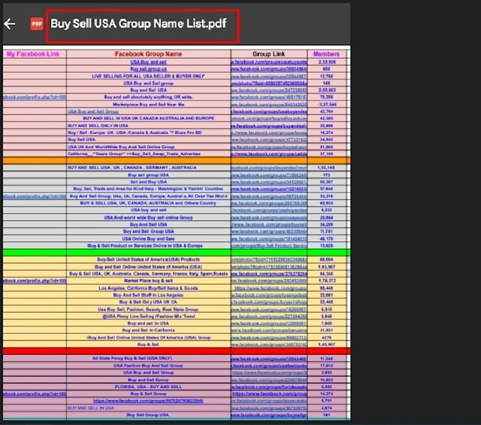This screenshot has height=425, width=481.
Task: Select the group name ending 'Italy, Spain, Russia'
Action: (149, 274)
